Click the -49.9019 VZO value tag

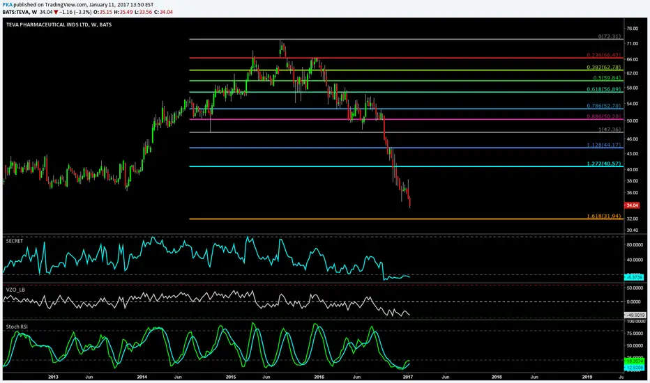click(x=635, y=315)
